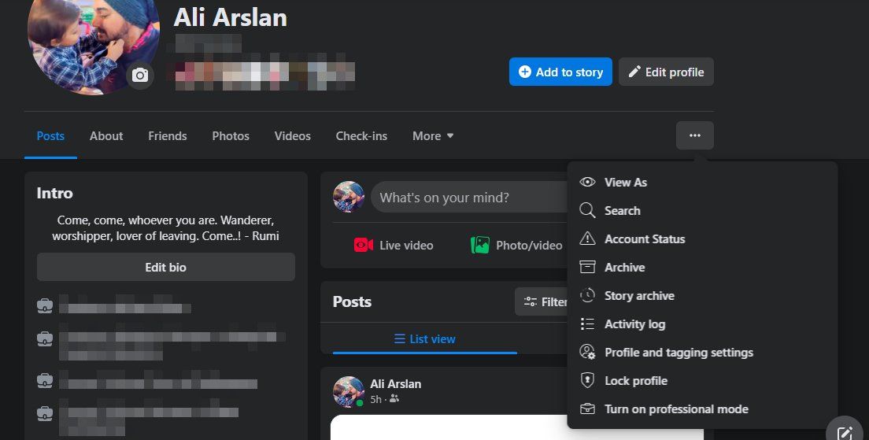Open the Videos tab
The height and width of the screenshot is (440, 869).
293,135
